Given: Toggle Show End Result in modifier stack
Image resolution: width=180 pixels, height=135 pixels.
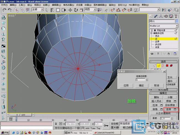Looking at the screenshot, I should 158,54.
